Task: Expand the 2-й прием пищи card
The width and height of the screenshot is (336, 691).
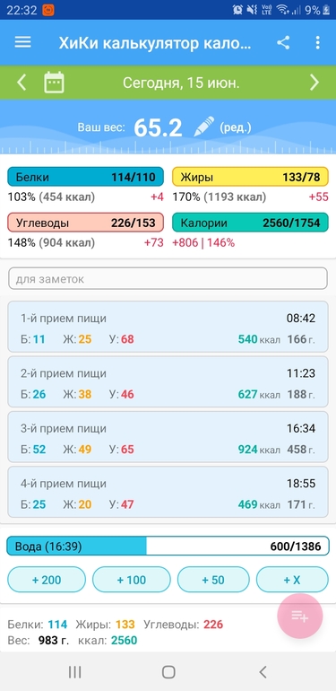Action: tap(168, 381)
